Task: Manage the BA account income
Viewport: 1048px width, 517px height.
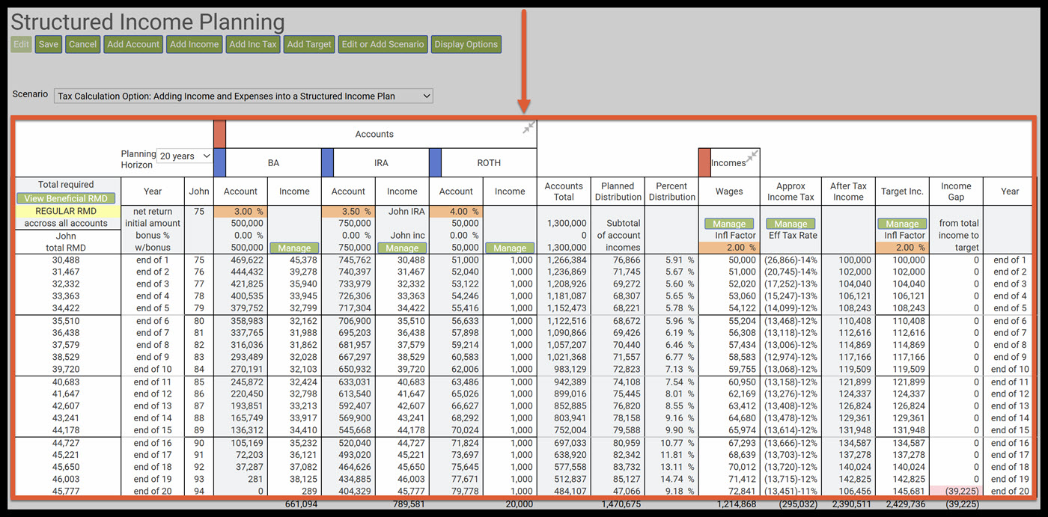Action: [x=294, y=248]
